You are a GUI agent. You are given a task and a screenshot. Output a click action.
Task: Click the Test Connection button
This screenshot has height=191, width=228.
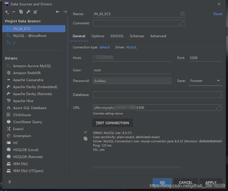[x=113, y=123]
